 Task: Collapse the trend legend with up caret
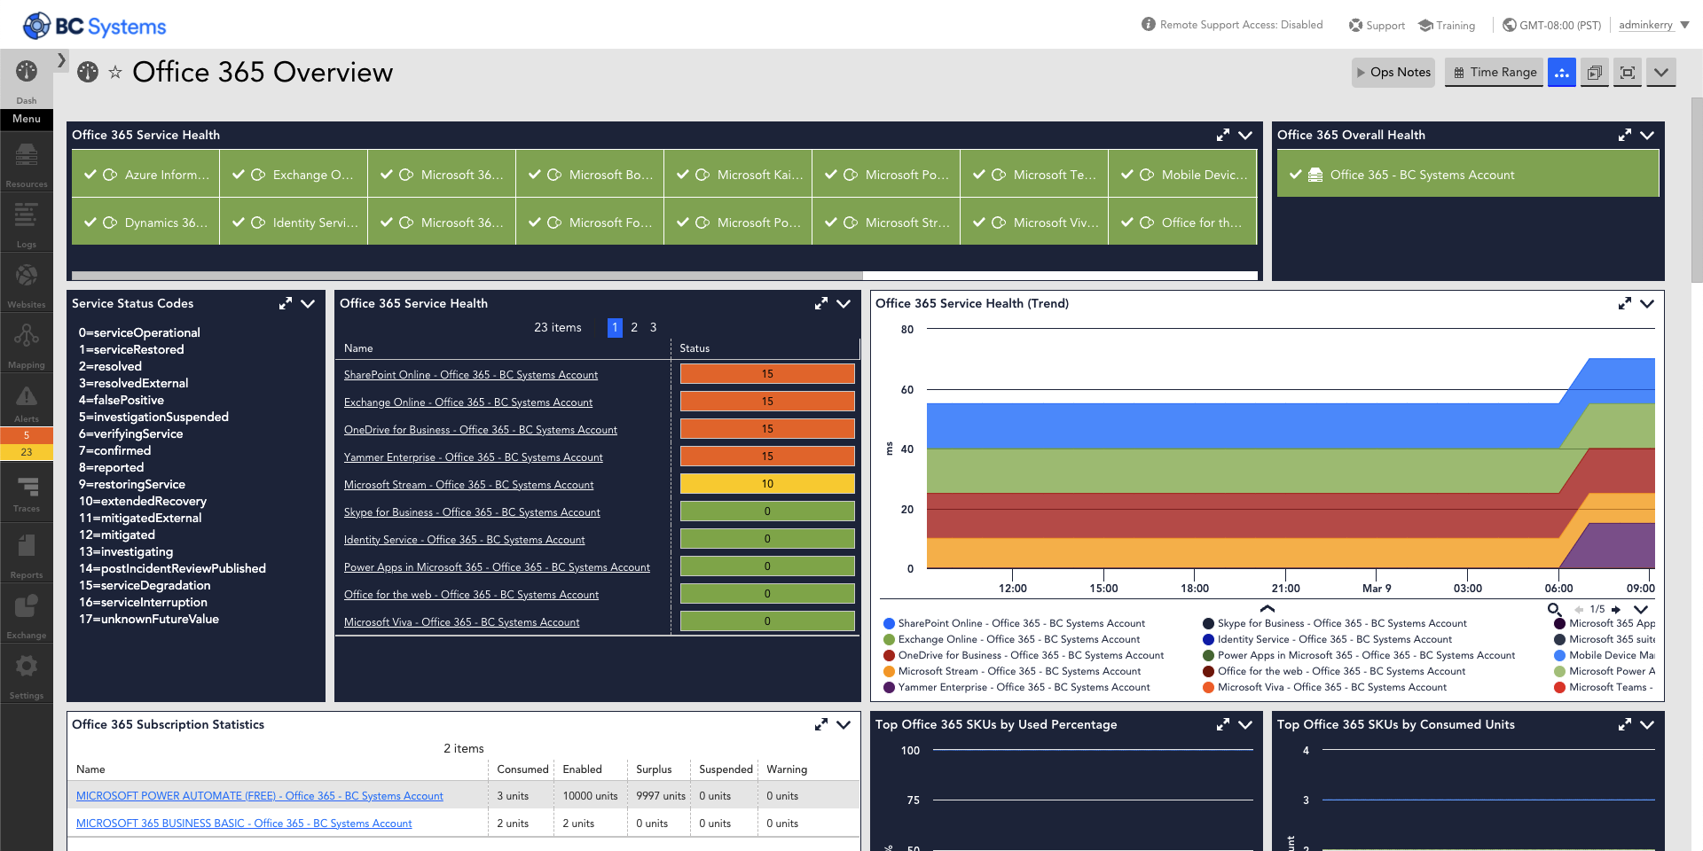pos(1267,608)
